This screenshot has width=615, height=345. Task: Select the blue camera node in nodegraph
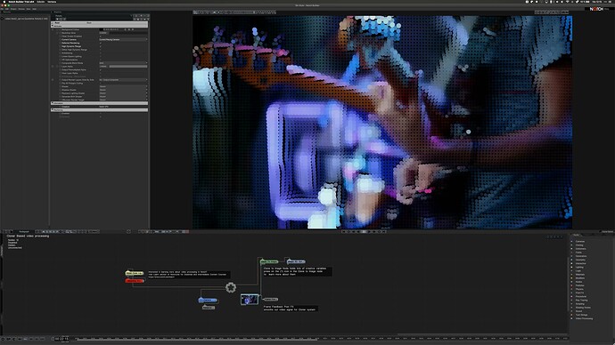[x=208, y=300]
